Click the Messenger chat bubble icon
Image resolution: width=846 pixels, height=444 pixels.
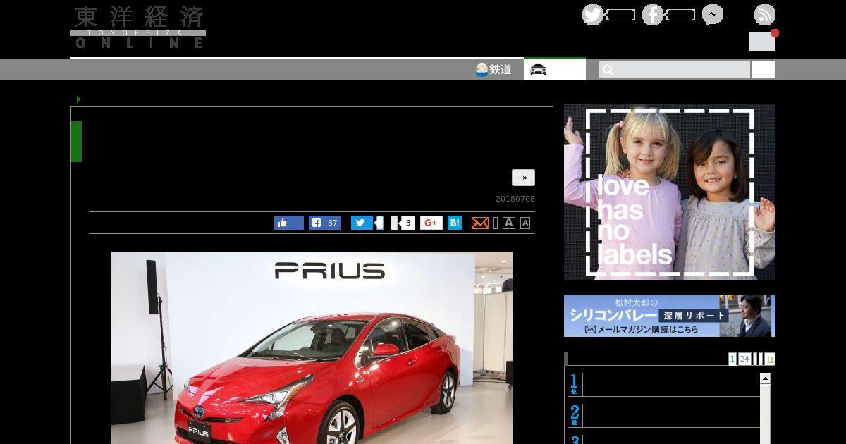712,15
